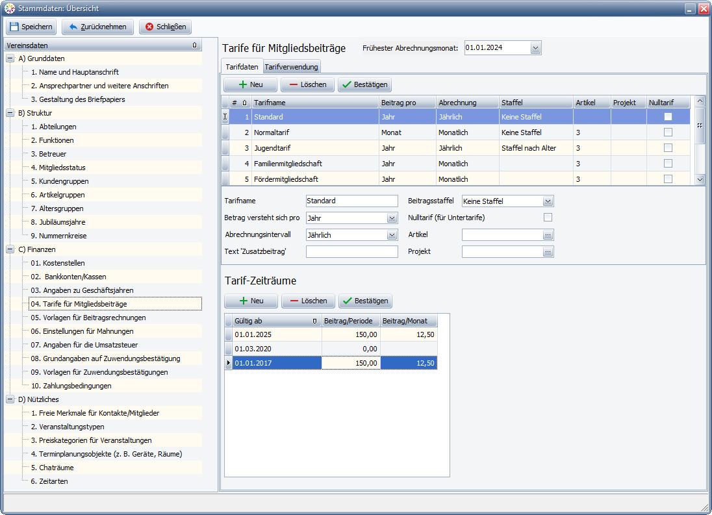This screenshot has width=712, height=515.
Task: Collapse the B) Struktur tree node
Action: tap(10, 113)
